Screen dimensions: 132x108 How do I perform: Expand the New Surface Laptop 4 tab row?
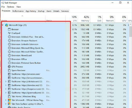point(6,104)
